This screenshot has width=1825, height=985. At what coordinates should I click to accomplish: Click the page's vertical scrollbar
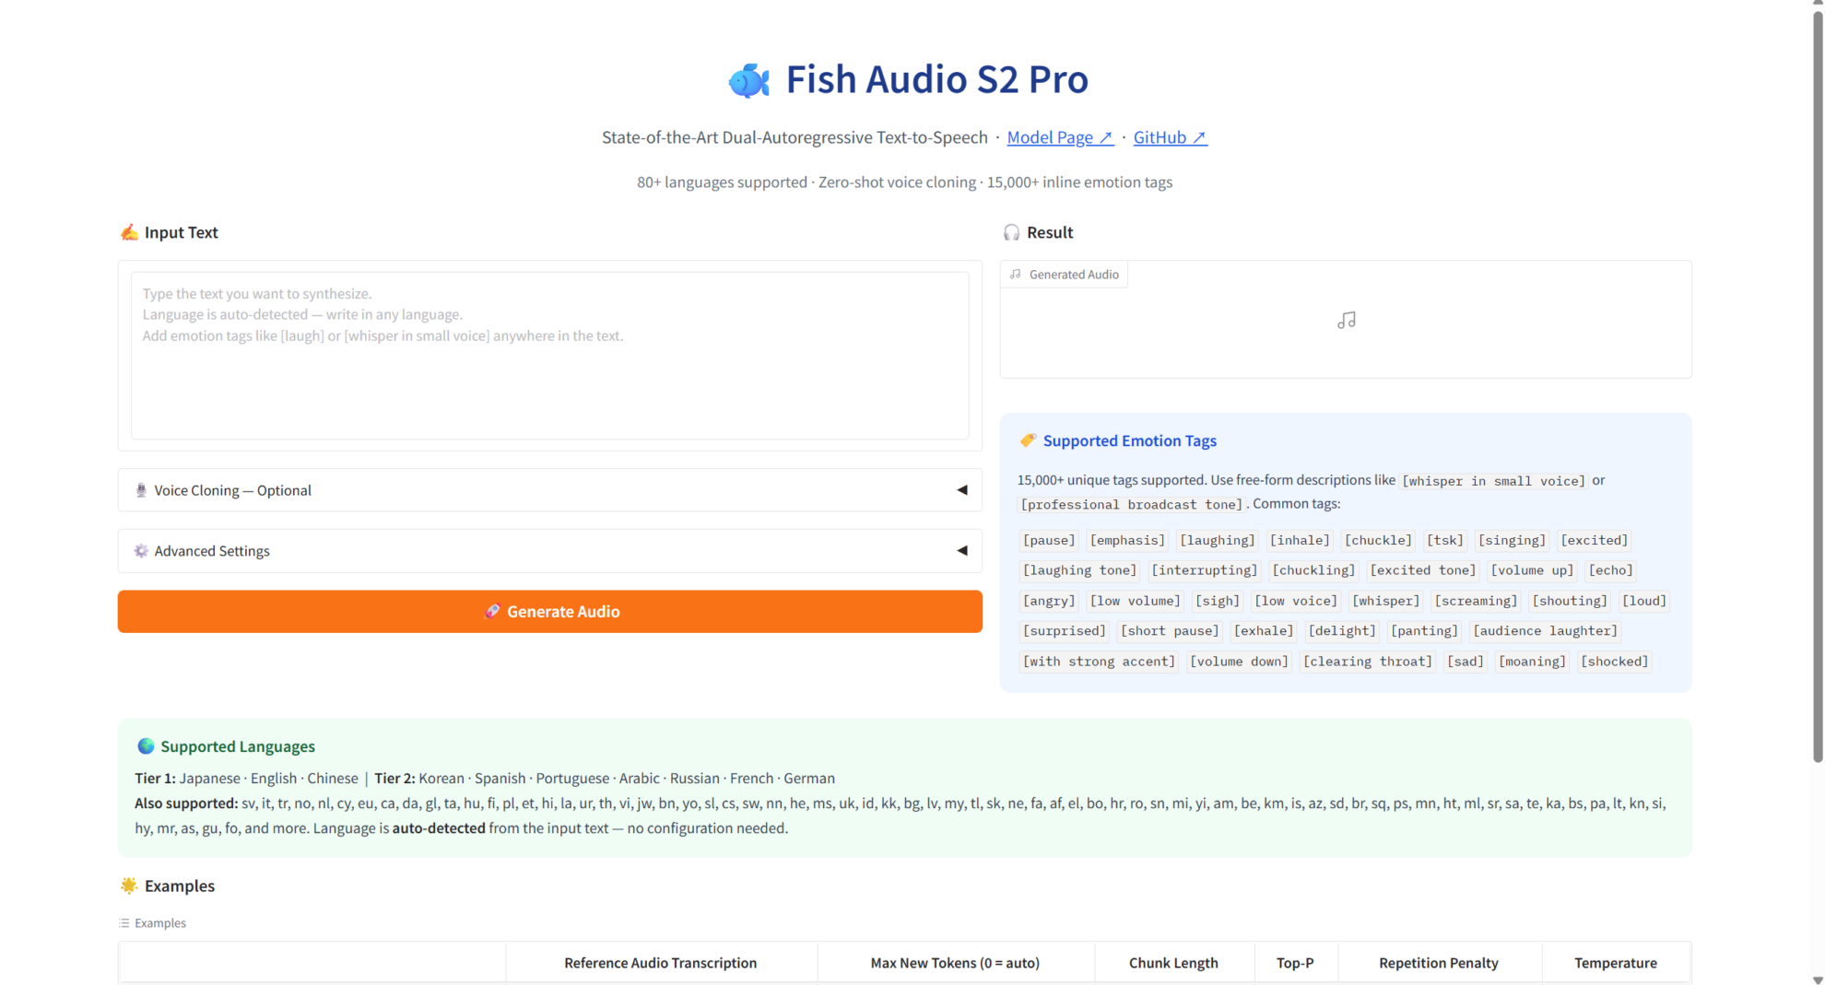coord(1817,387)
